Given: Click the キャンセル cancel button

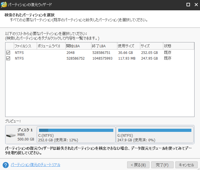Looking at the screenshot, I should click(186, 165).
